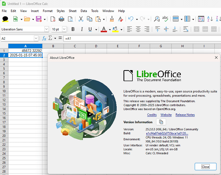
Task: Open the background colour dropdown arrow
Action: point(121,29)
